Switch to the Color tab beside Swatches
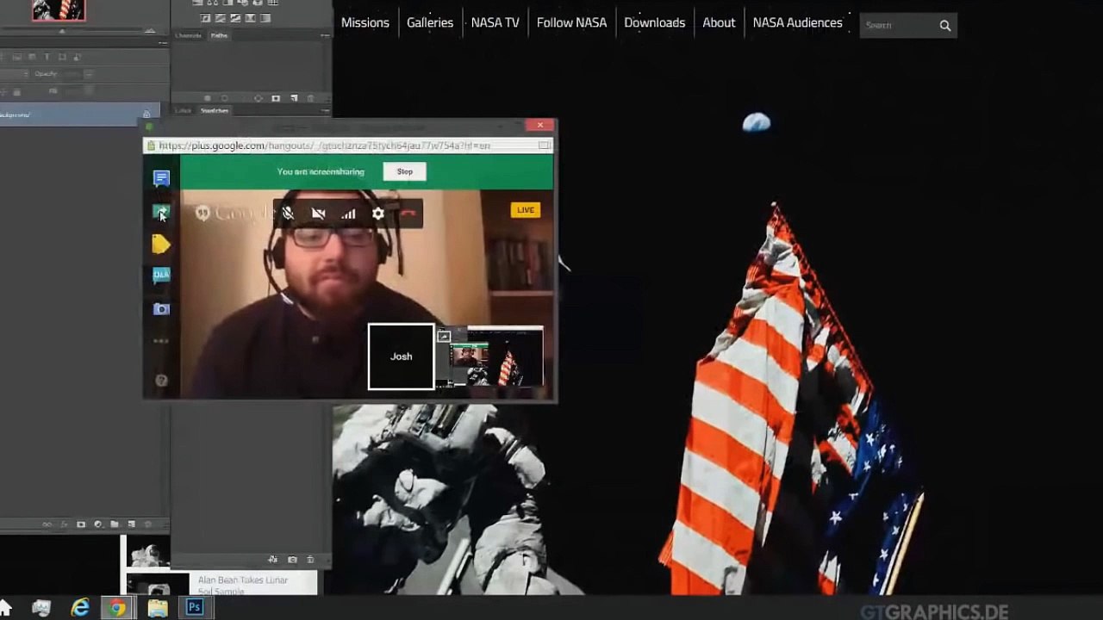The image size is (1103, 620). click(x=184, y=110)
